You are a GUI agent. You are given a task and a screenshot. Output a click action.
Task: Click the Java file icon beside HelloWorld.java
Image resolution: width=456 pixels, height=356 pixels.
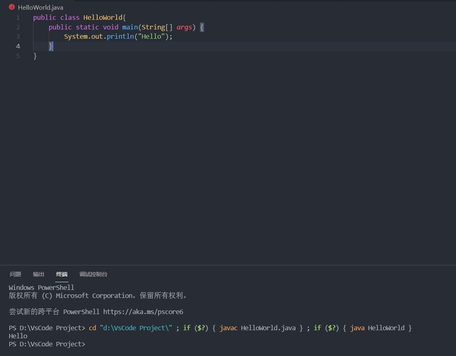click(x=12, y=7)
